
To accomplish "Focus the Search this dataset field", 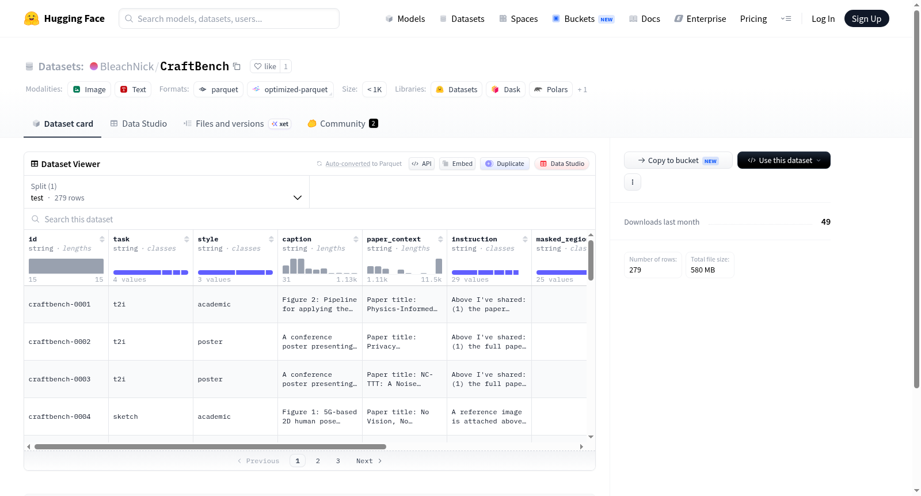I will pos(310,219).
